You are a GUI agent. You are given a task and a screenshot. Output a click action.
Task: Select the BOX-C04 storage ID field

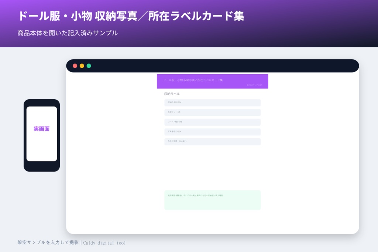[x=212, y=103]
